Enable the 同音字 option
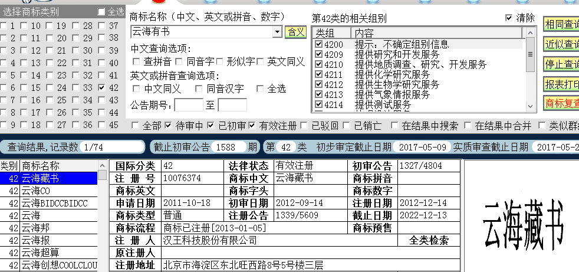579x272 pixels. pos(179,61)
